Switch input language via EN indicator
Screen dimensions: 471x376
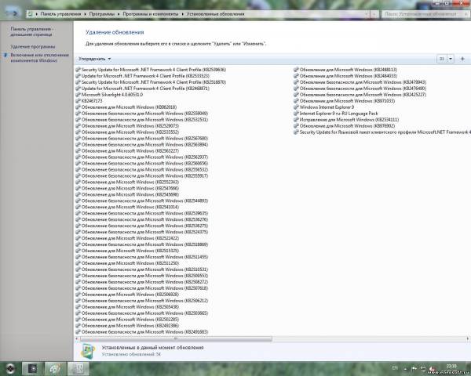pos(395,368)
